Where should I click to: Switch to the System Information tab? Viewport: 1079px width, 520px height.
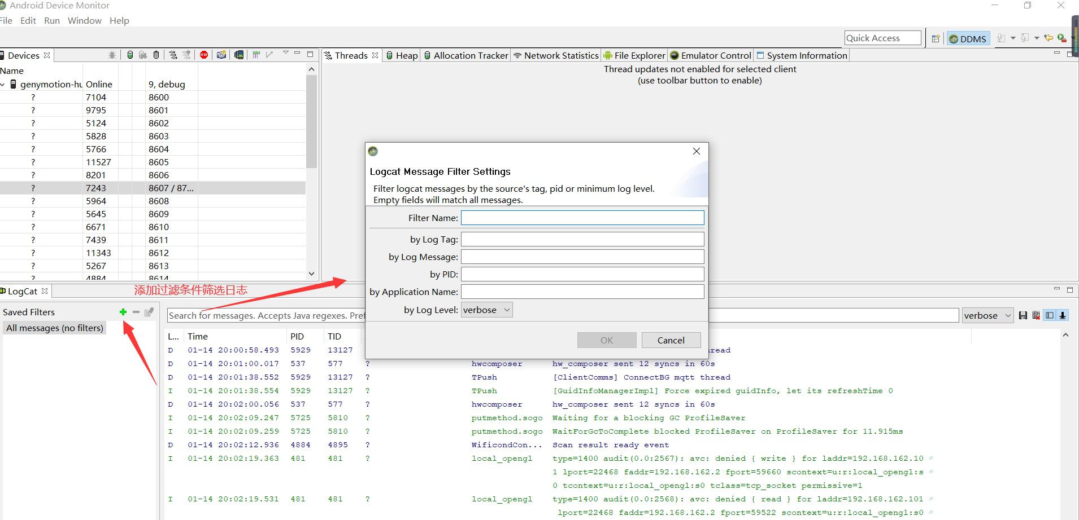802,55
